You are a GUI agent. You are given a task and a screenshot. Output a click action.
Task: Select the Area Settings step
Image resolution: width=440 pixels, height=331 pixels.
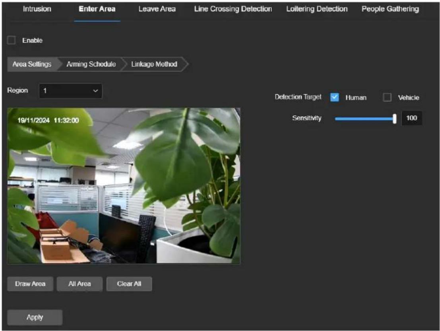(32, 64)
